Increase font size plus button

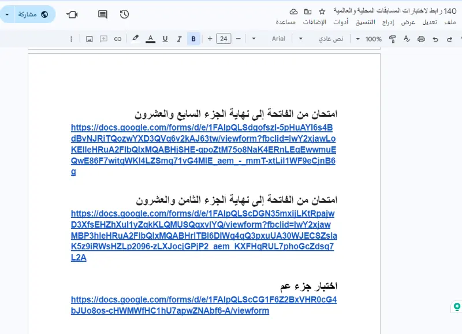click(x=210, y=39)
